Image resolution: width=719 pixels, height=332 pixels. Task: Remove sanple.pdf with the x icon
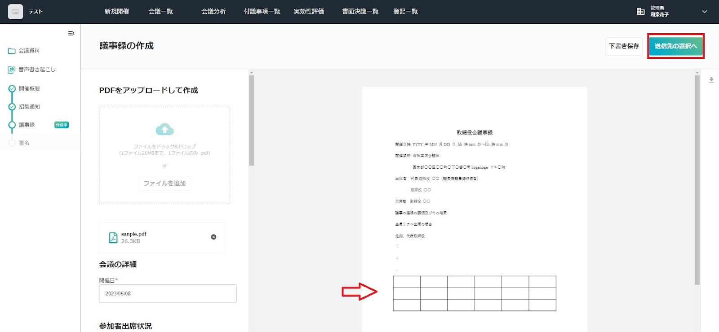213,237
